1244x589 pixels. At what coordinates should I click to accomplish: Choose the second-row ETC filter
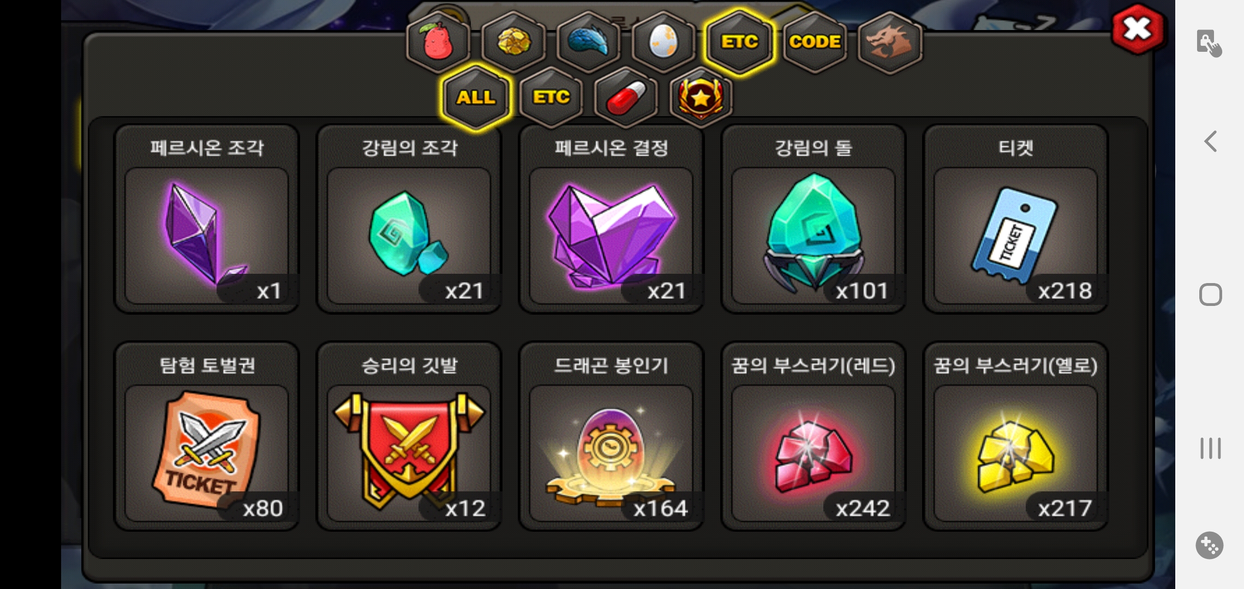pyautogui.click(x=551, y=98)
